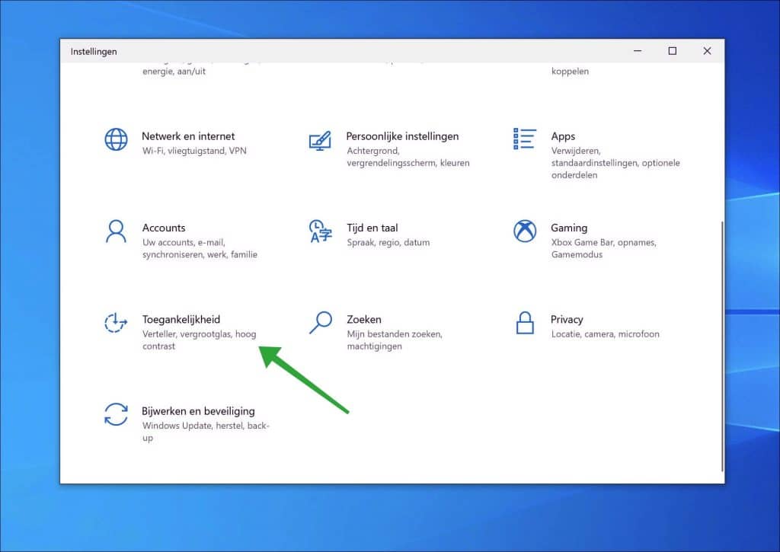This screenshot has height=552, width=780.
Task: Open Netwerk en internet via the globe icon
Action: pyautogui.click(x=115, y=139)
